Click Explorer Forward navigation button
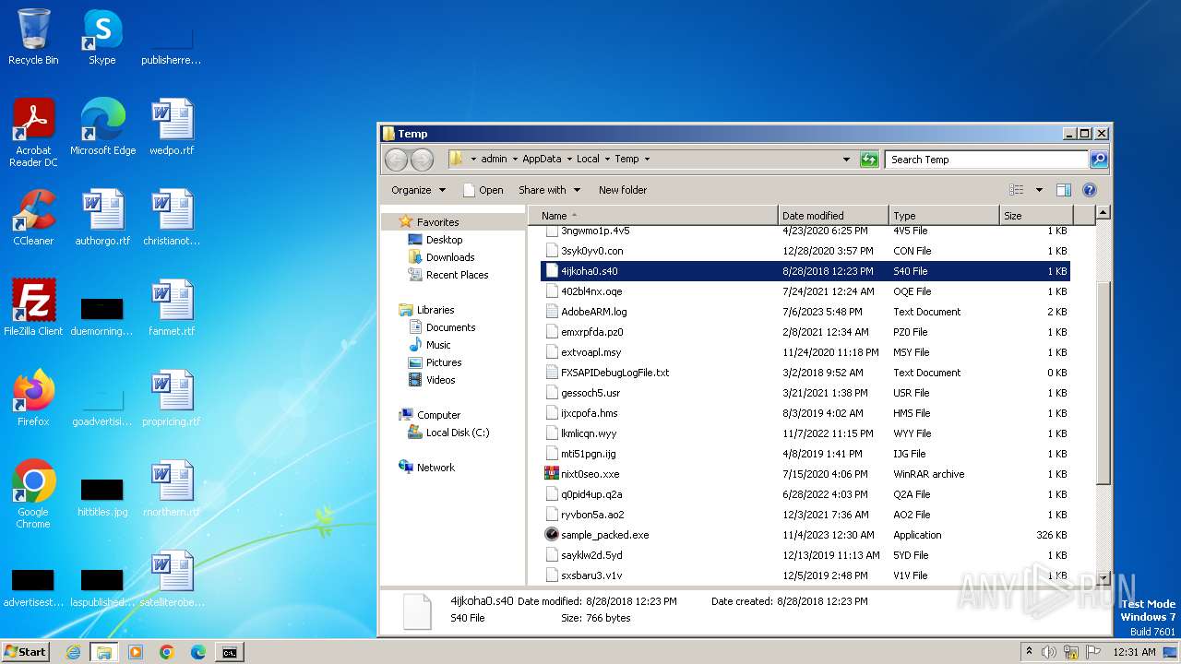 [x=422, y=160]
